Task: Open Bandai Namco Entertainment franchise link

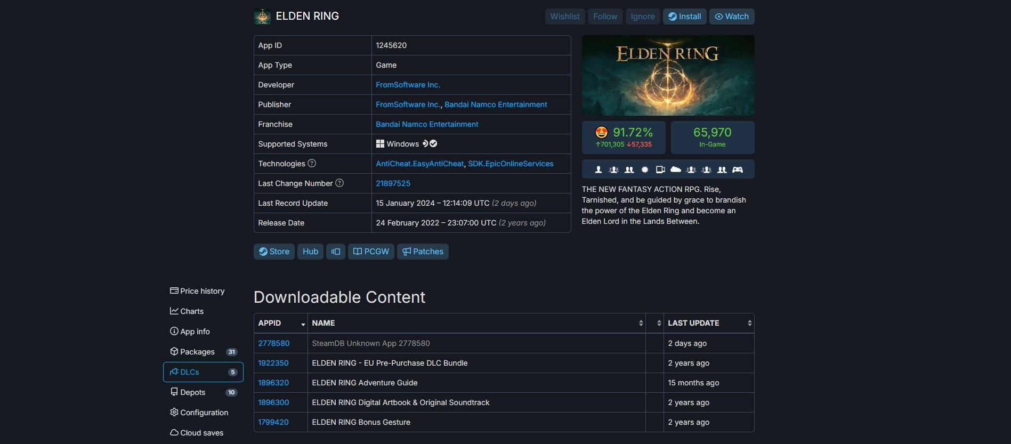Action: 427,124
